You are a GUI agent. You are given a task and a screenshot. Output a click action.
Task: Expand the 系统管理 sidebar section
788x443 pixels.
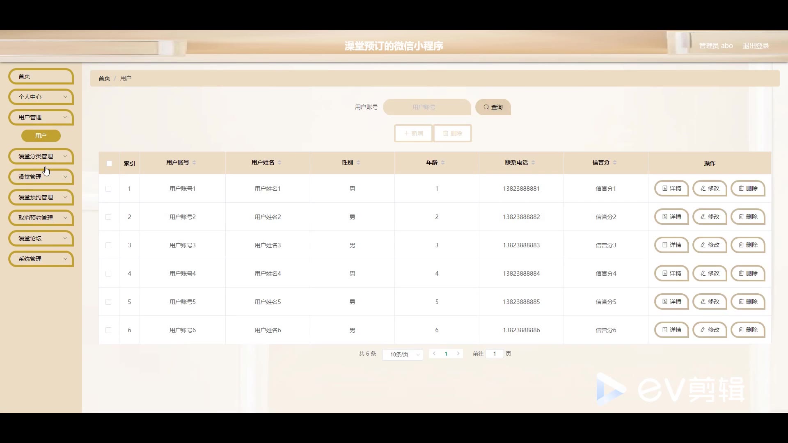41,259
